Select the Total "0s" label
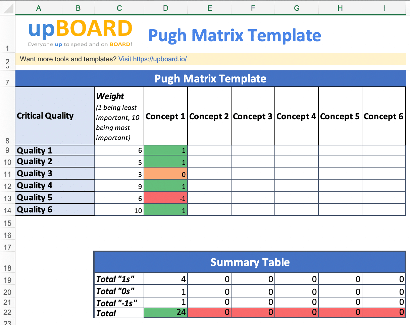 [x=119, y=290]
